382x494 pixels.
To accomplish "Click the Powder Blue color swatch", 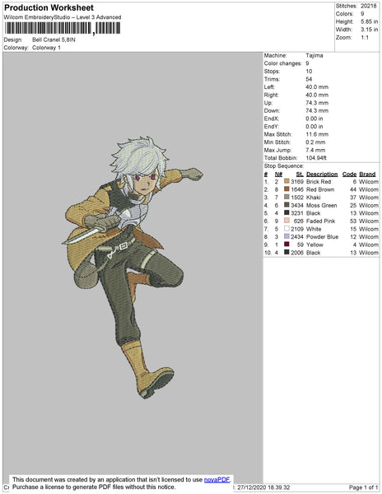I will [x=286, y=236].
